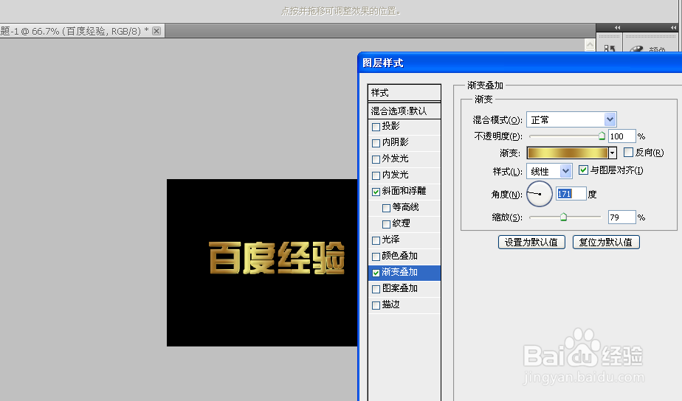
Task: Enable the 纹理 texture checkbox
Action: pos(386,224)
